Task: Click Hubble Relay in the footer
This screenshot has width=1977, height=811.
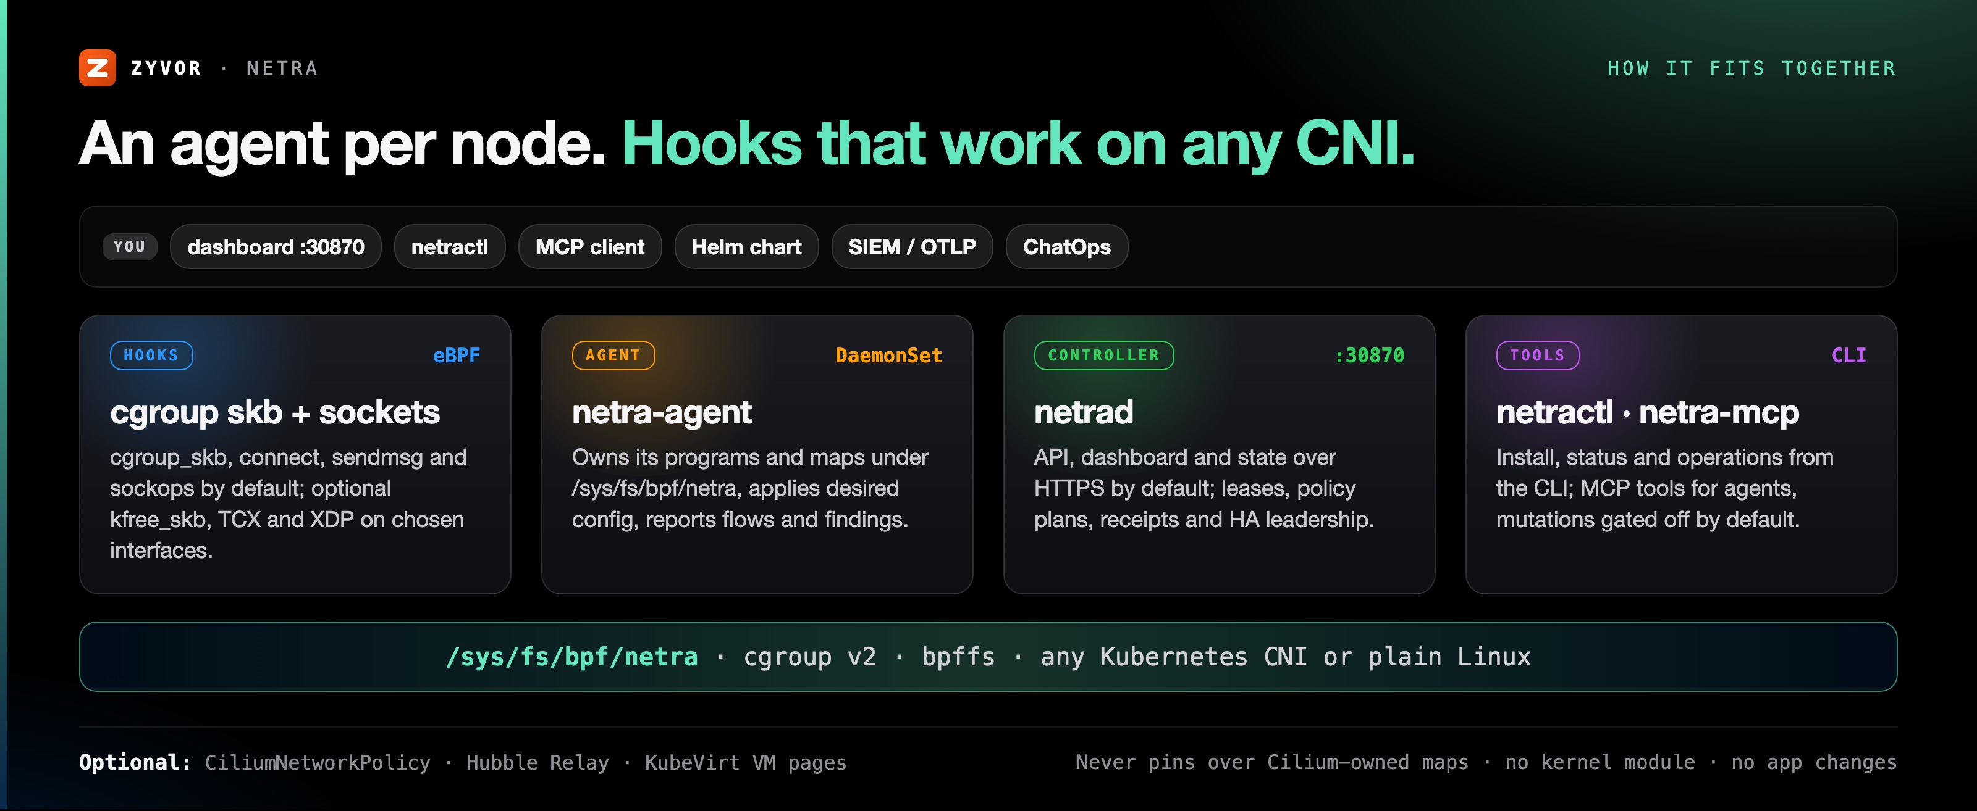Action: [x=537, y=763]
